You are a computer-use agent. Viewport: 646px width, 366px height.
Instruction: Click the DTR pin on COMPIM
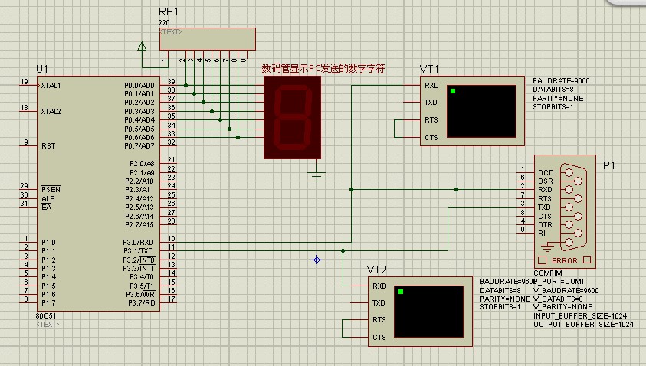545,225
